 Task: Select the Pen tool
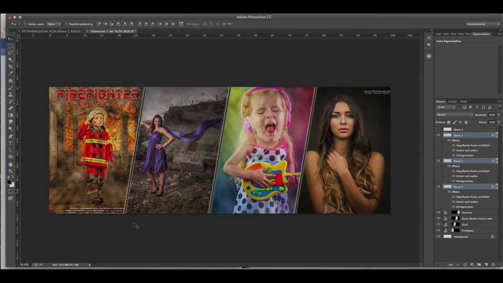(11, 136)
